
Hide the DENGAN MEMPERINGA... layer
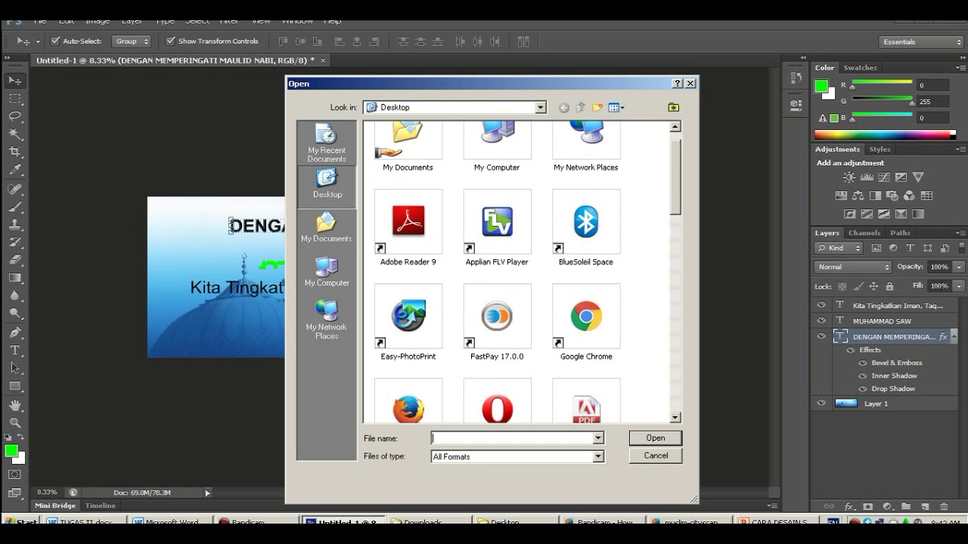pyautogui.click(x=821, y=336)
